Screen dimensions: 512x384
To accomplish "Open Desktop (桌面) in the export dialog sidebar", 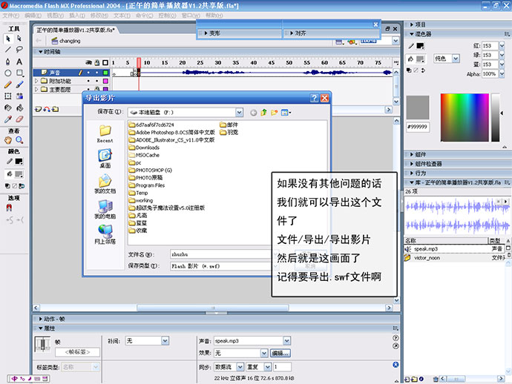I will (105, 159).
